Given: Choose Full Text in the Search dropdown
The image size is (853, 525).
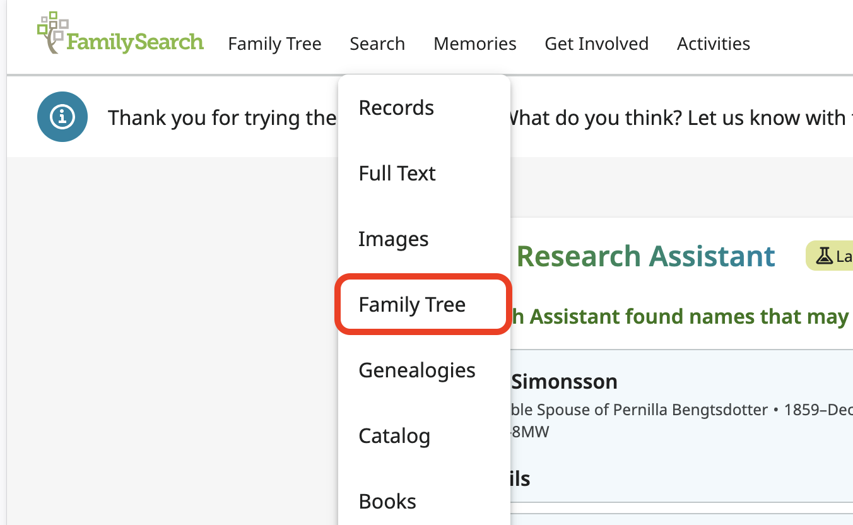Looking at the screenshot, I should (397, 174).
